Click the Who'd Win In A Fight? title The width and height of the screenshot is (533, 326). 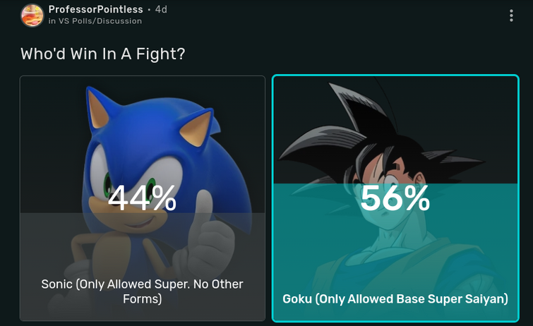tap(102, 54)
